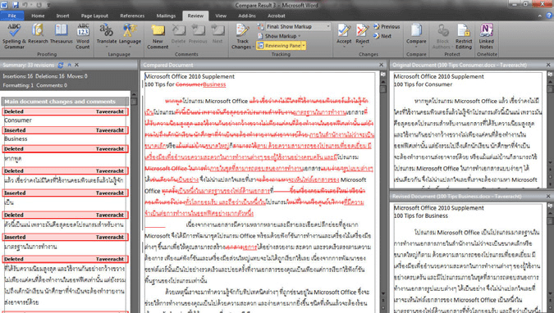554x313 pixels.
Task: Close the Revised Document pane
Action: pyautogui.click(x=548, y=196)
